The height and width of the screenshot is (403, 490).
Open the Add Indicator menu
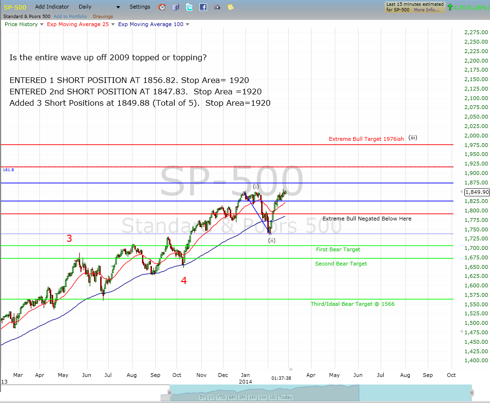tap(52, 7)
